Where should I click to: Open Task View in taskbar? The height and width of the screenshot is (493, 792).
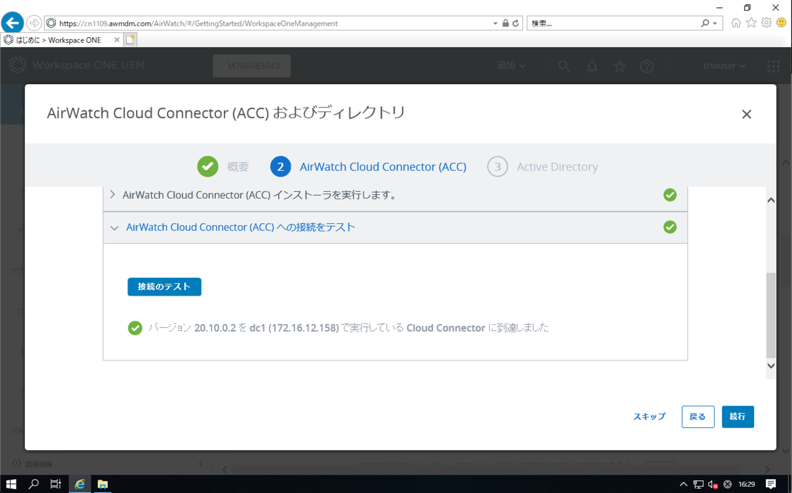point(55,484)
